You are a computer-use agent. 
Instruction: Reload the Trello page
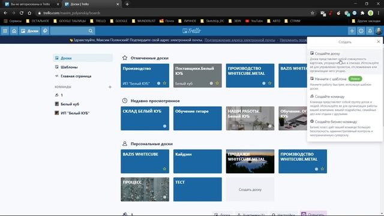pyautogui.click(x=22, y=13)
